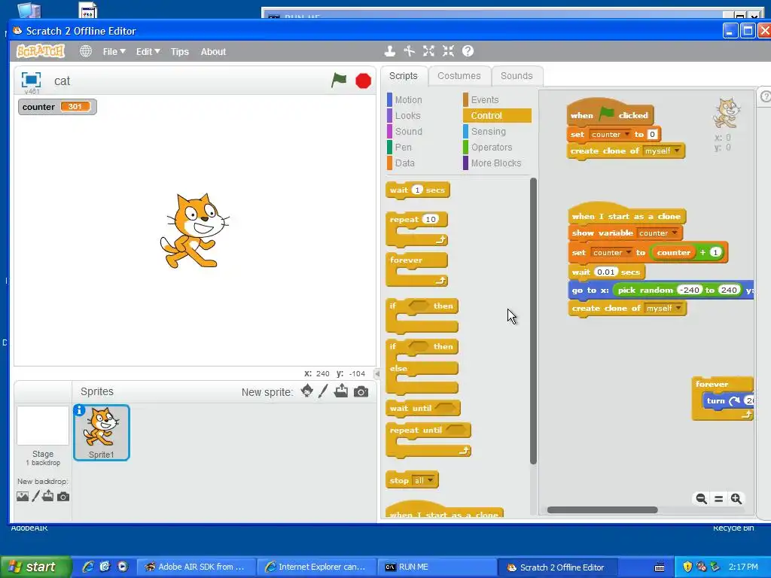Paint a new sprite

(x=323, y=391)
